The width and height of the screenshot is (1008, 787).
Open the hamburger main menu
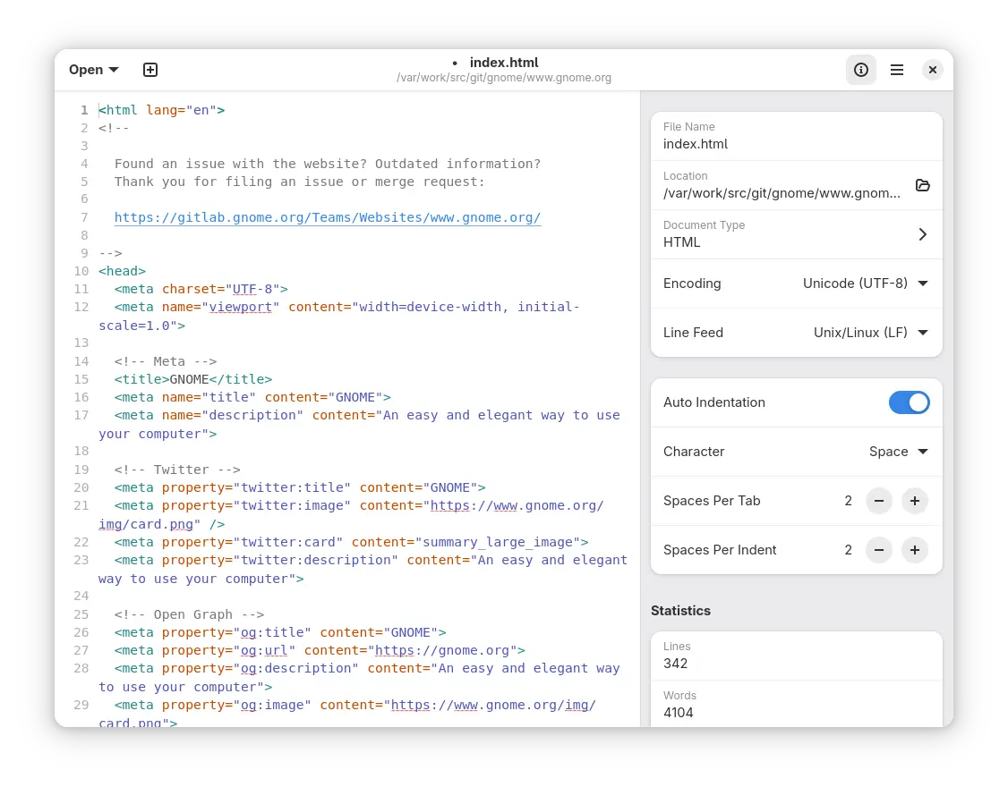897,70
